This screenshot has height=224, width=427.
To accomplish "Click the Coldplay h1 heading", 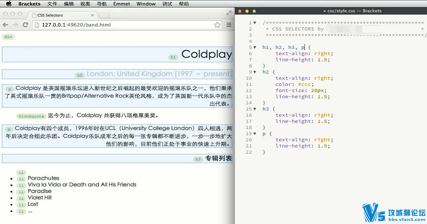I will pyautogui.click(x=206, y=54).
